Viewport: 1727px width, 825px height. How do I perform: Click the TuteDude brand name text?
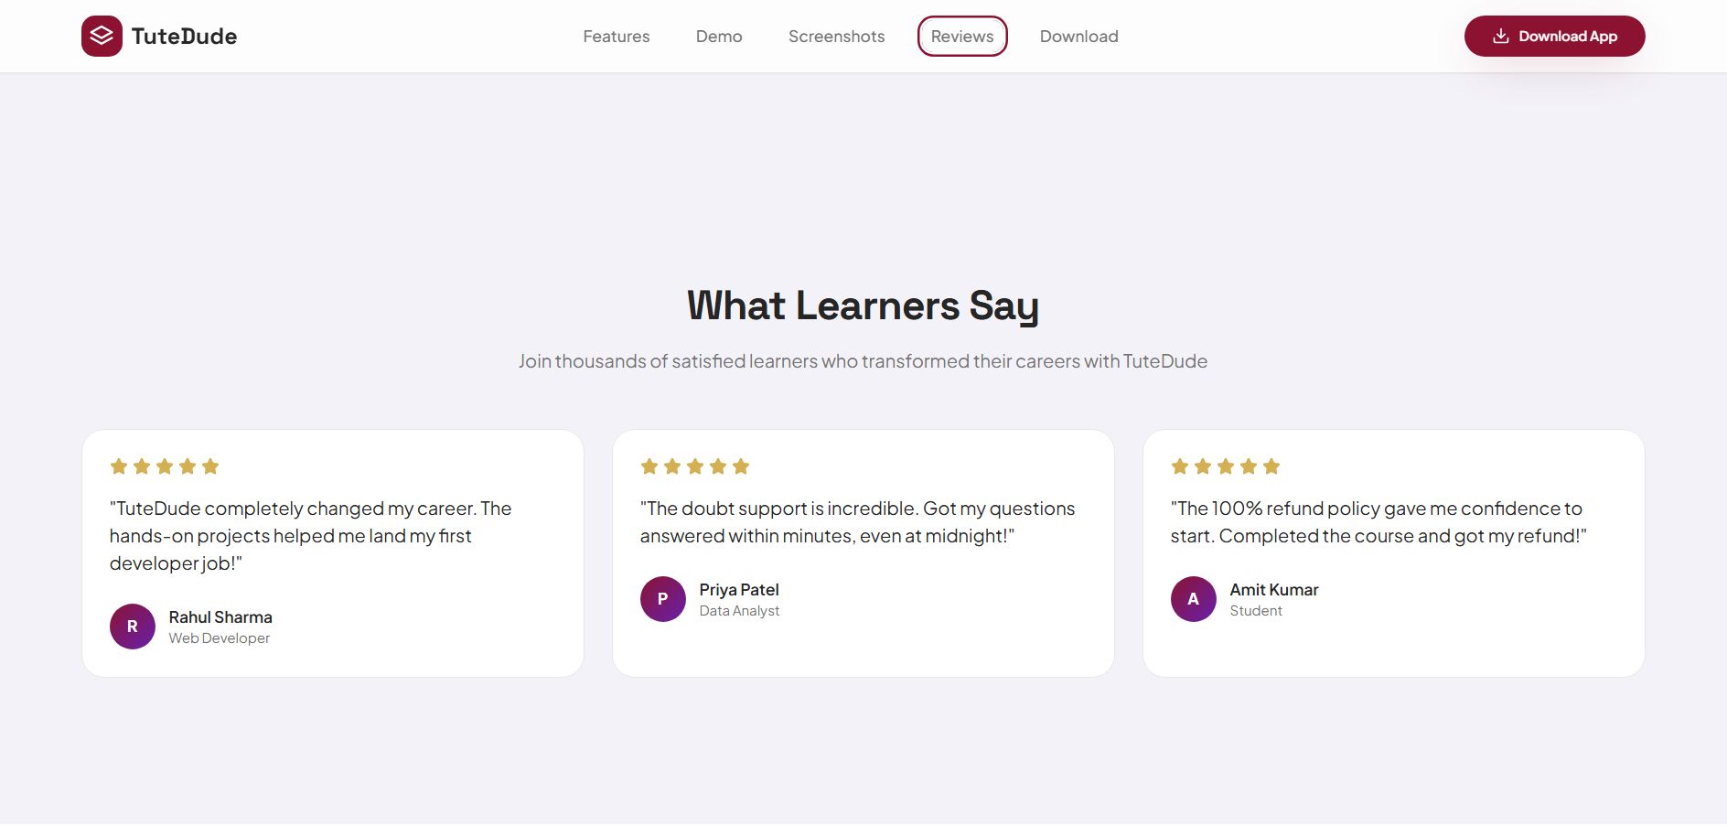click(184, 37)
